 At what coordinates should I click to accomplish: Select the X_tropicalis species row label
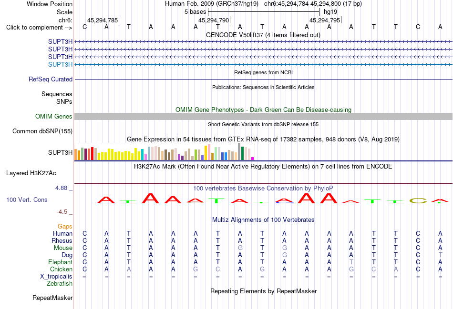pos(56,277)
